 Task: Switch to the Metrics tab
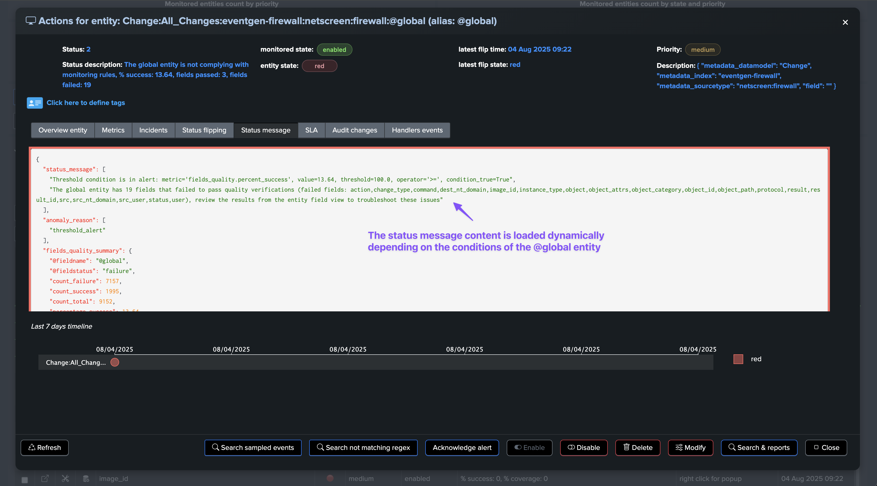pos(113,130)
